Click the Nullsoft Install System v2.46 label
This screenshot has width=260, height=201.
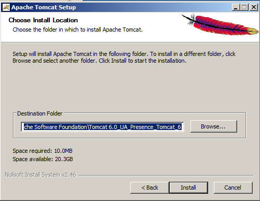(40, 175)
